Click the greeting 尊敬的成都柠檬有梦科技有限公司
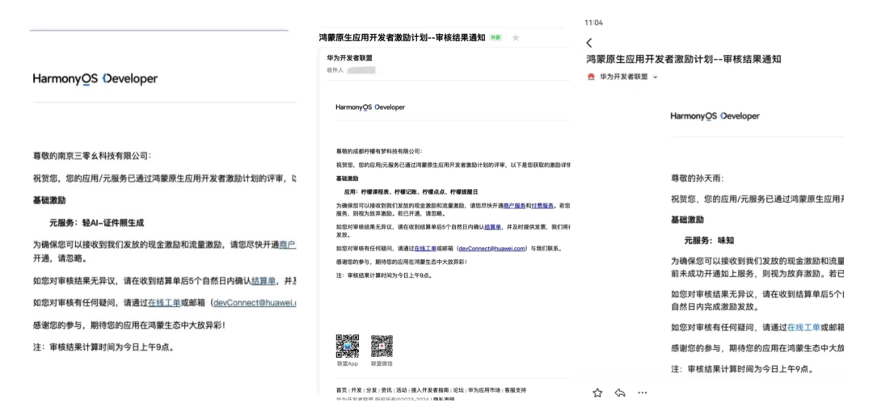The image size is (873, 420). 378,151
